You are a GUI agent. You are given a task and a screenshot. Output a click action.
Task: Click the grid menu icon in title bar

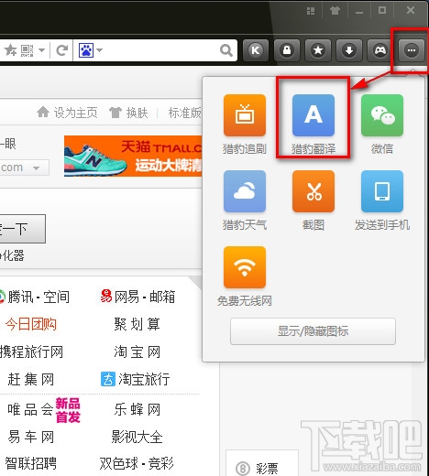pos(311,11)
